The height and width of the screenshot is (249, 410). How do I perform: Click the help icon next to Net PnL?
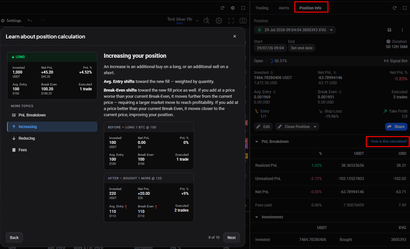(x=335, y=73)
